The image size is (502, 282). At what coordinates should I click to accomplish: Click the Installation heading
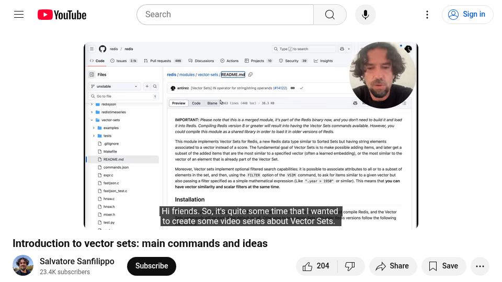[190, 199]
